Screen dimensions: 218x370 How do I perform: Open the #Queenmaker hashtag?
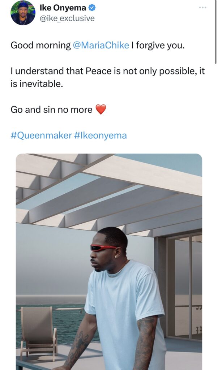(41, 135)
